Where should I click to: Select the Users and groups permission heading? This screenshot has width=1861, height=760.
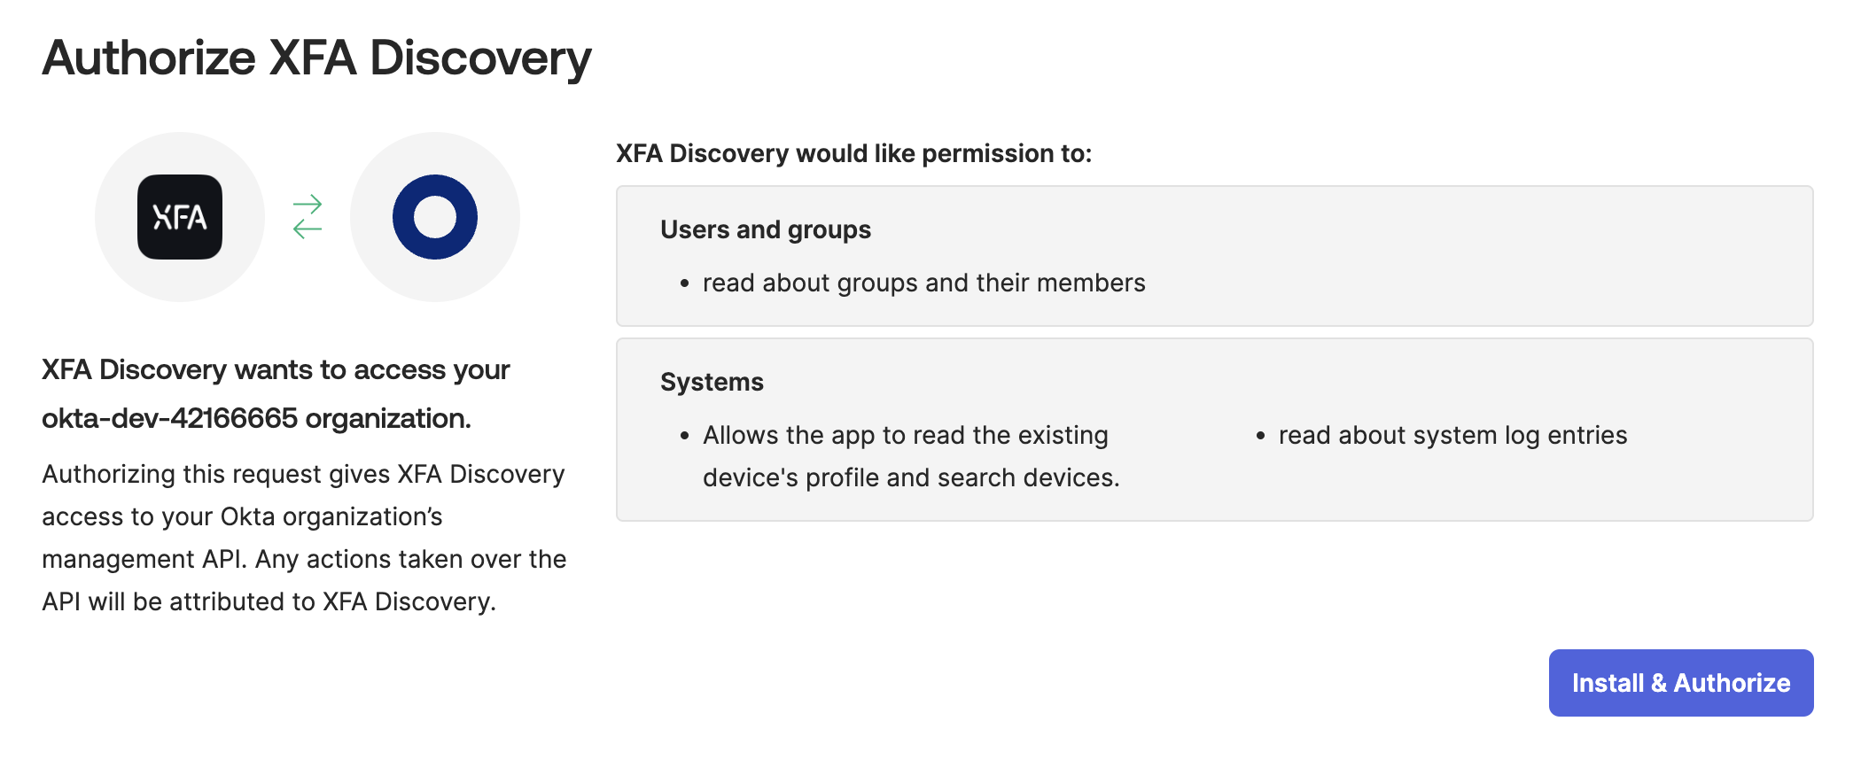point(766,229)
